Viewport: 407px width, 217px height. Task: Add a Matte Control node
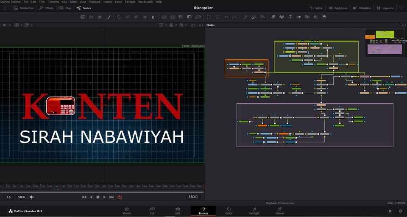coord(190,17)
